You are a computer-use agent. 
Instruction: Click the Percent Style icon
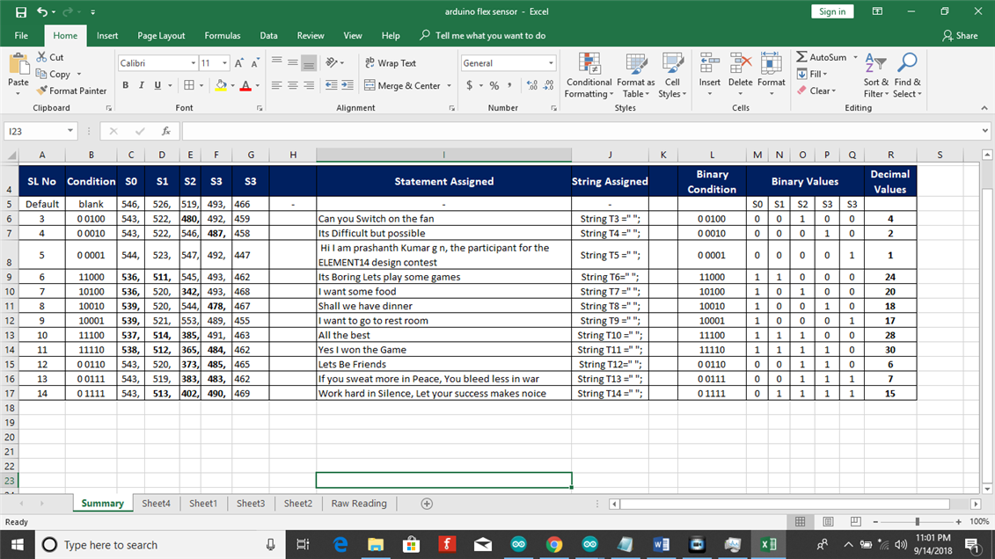coord(494,85)
